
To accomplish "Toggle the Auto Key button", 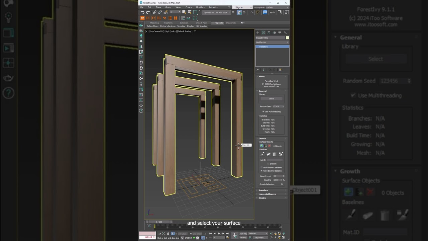I will [243, 234].
